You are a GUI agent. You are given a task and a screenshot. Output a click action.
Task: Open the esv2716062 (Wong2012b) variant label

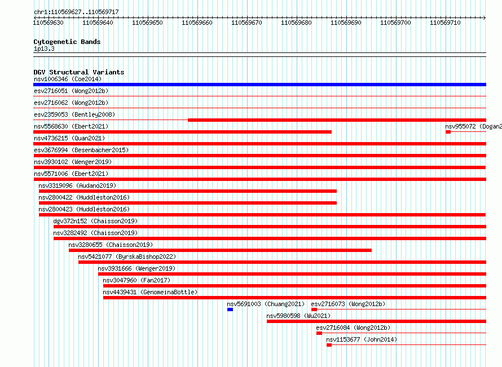click(71, 103)
